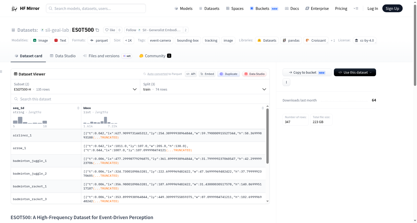
Task: Click the Auto-converted refresh icon
Action: [145, 74]
